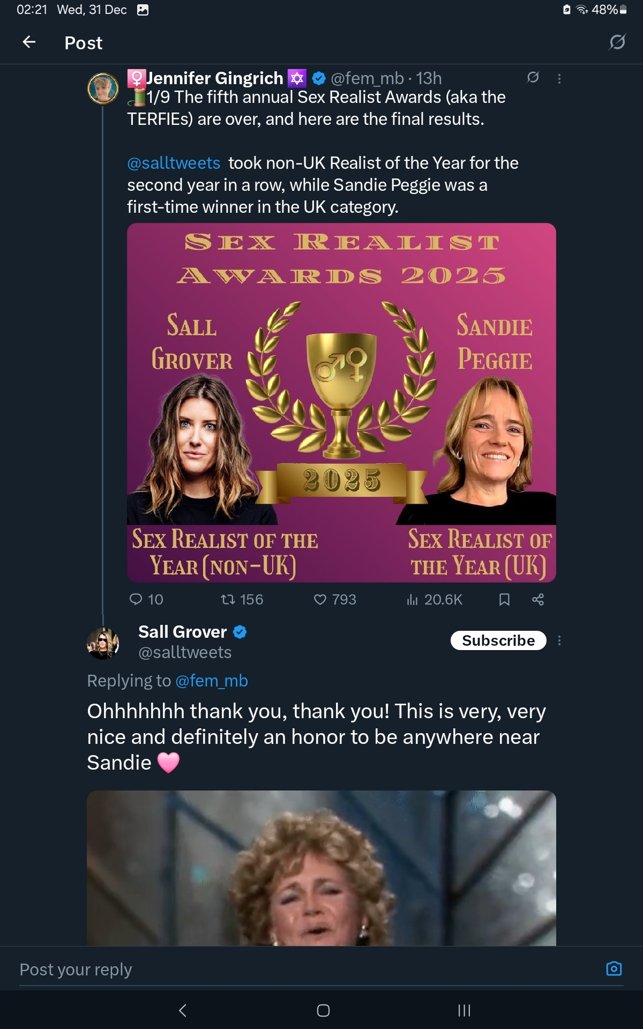The width and height of the screenshot is (643, 1029).
Task: Tap Grok icon on Jennifer Gingrich's post
Action: pyautogui.click(x=533, y=78)
